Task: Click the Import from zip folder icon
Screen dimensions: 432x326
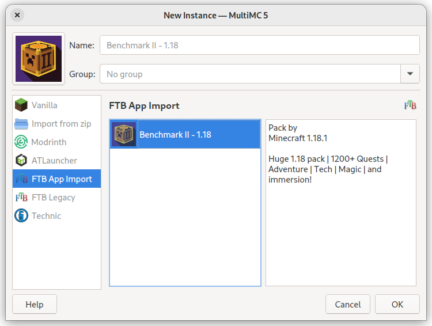Action: (x=21, y=124)
